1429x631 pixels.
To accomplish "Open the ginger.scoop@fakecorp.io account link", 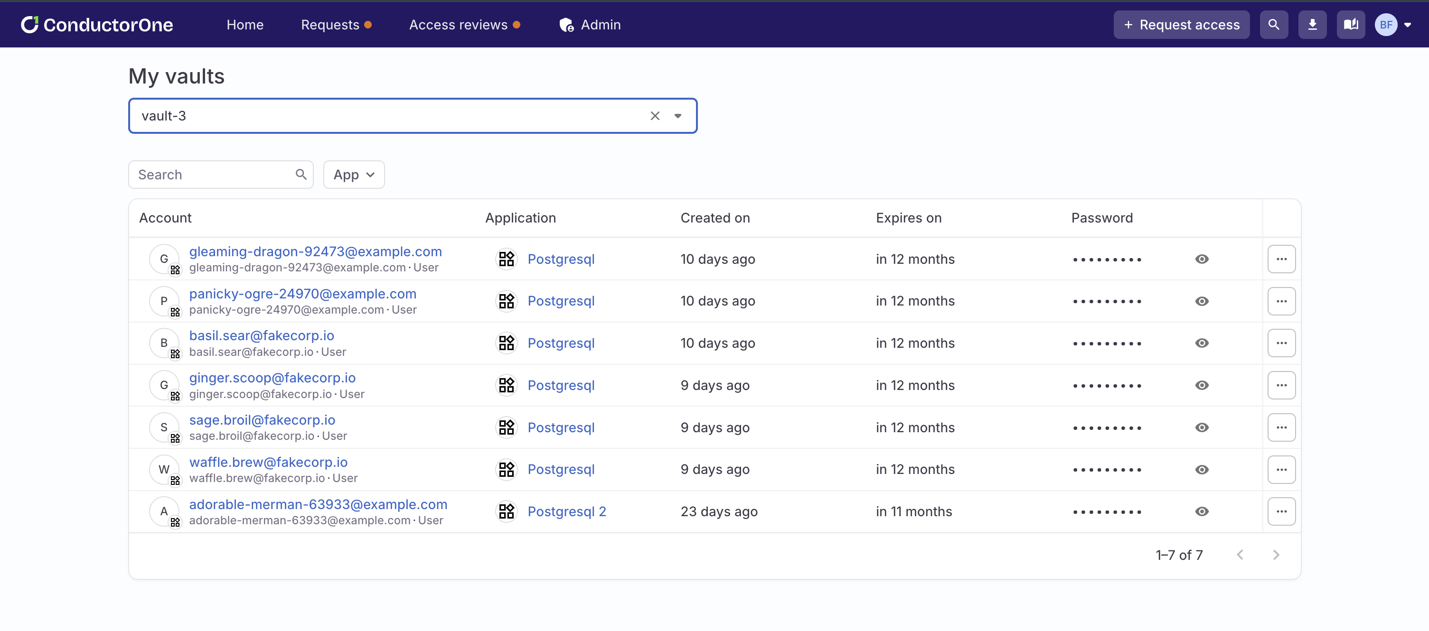I will [273, 378].
